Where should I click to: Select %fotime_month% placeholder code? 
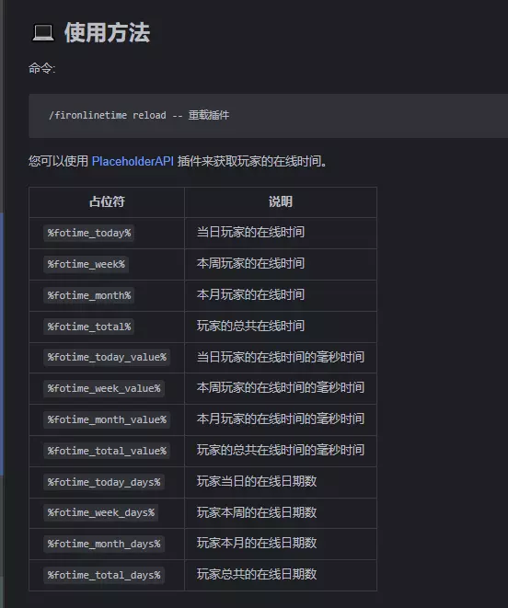89,295
